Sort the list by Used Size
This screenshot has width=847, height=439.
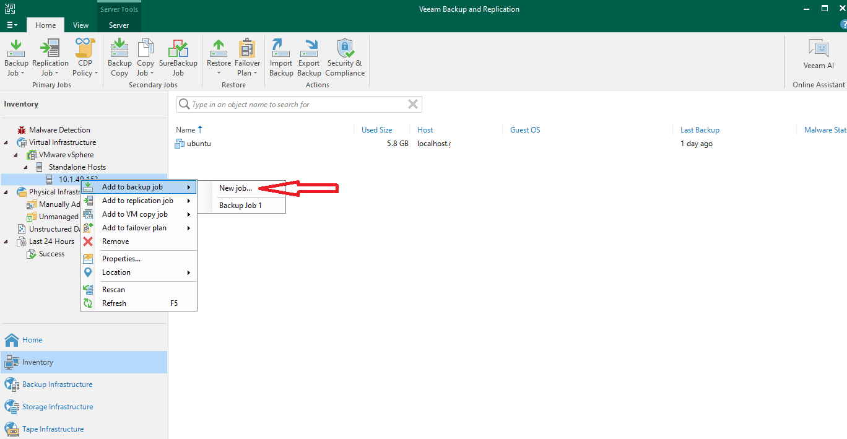[x=376, y=129]
